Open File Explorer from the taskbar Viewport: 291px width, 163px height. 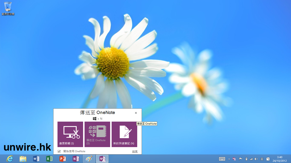(x=23, y=159)
